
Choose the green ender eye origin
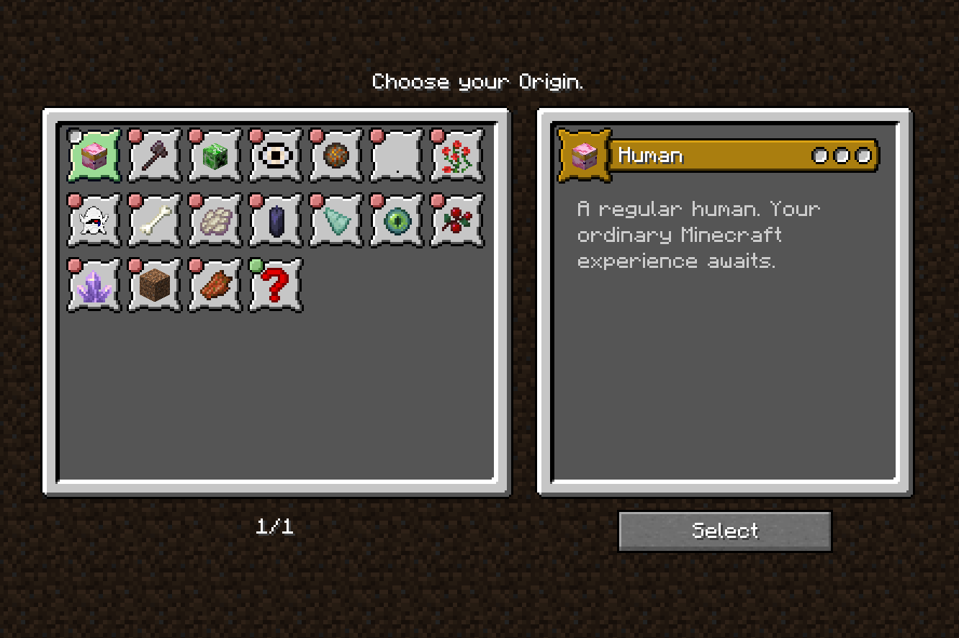[397, 220]
